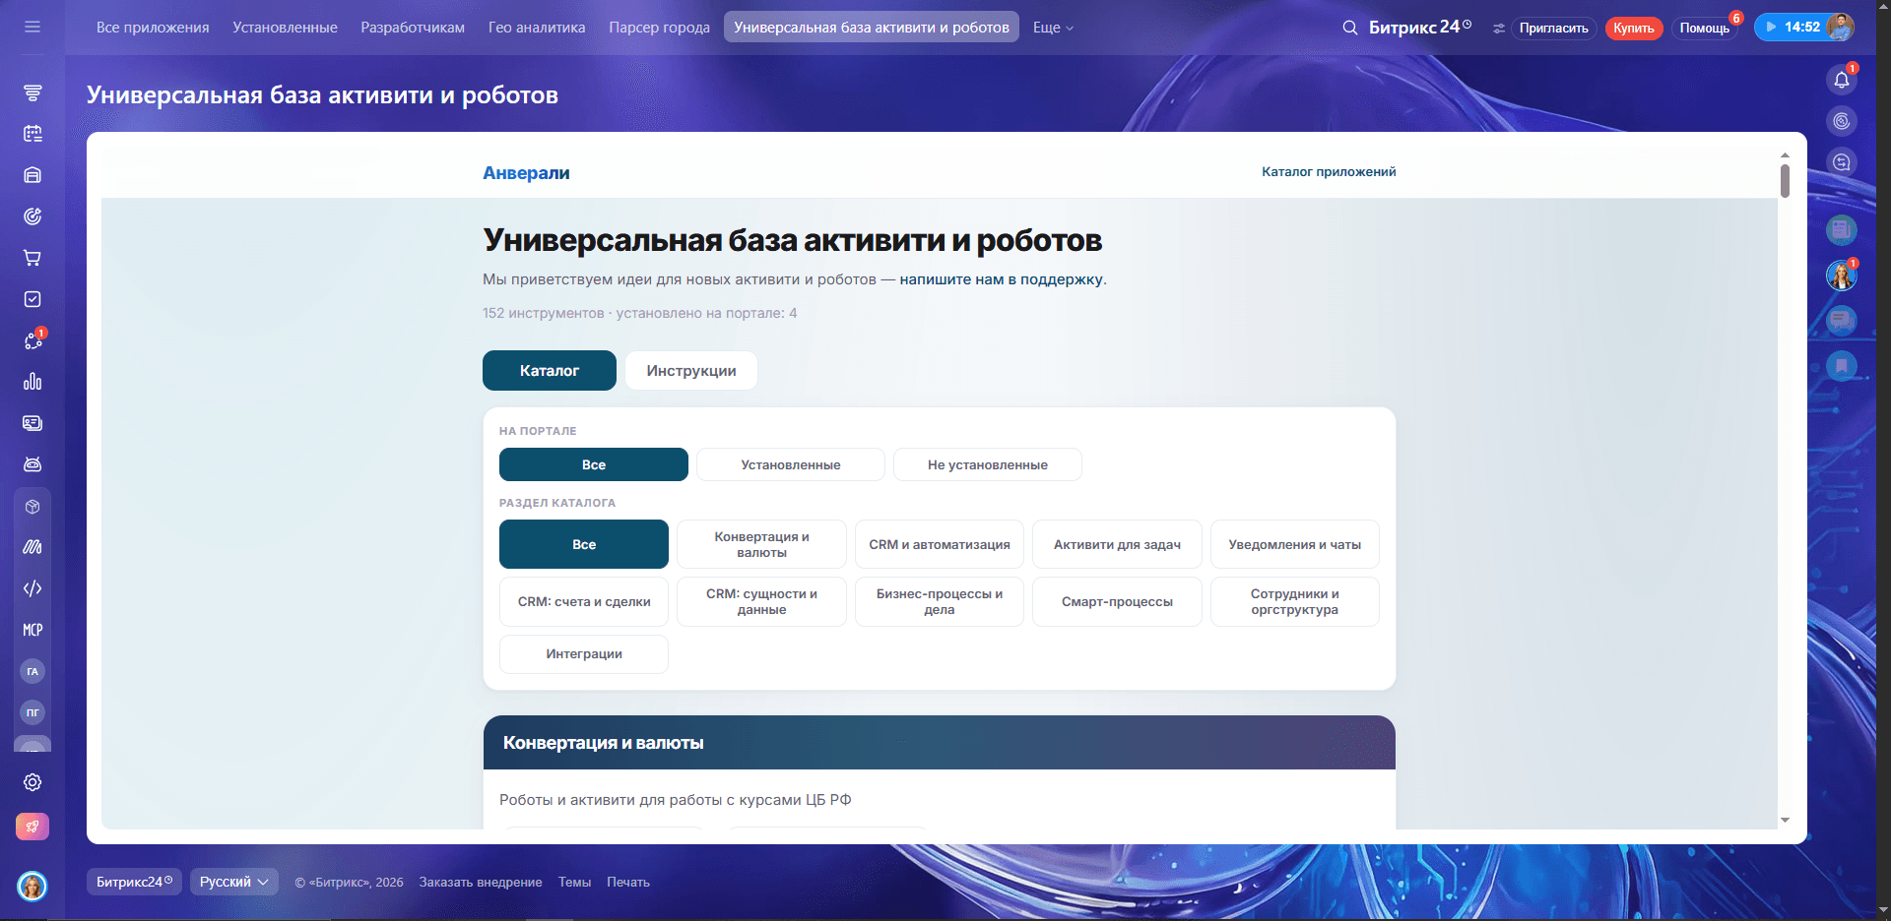Click 'Заказать внедрение' footer link
1891x921 pixels.
click(x=481, y=883)
